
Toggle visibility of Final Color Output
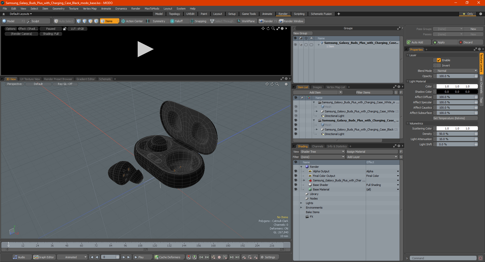tap(296, 176)
